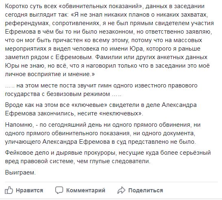222x200 pixels.
Task: Share the post via the Поделиться label
Action: [x=146, y=190]
